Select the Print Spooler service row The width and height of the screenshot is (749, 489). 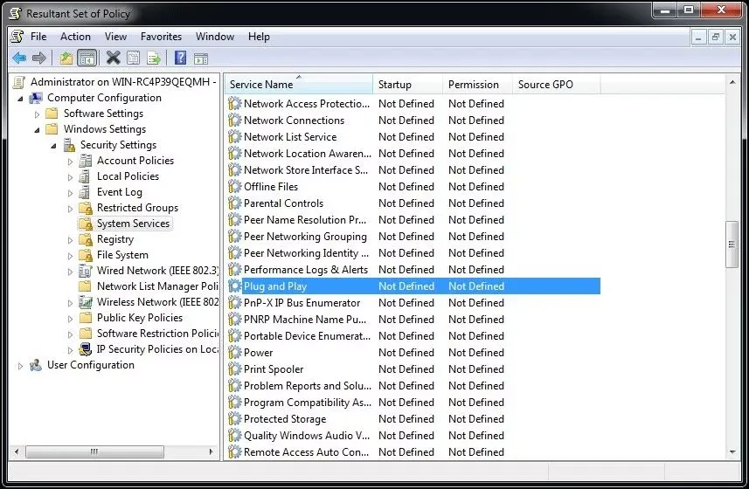[274, 369]
